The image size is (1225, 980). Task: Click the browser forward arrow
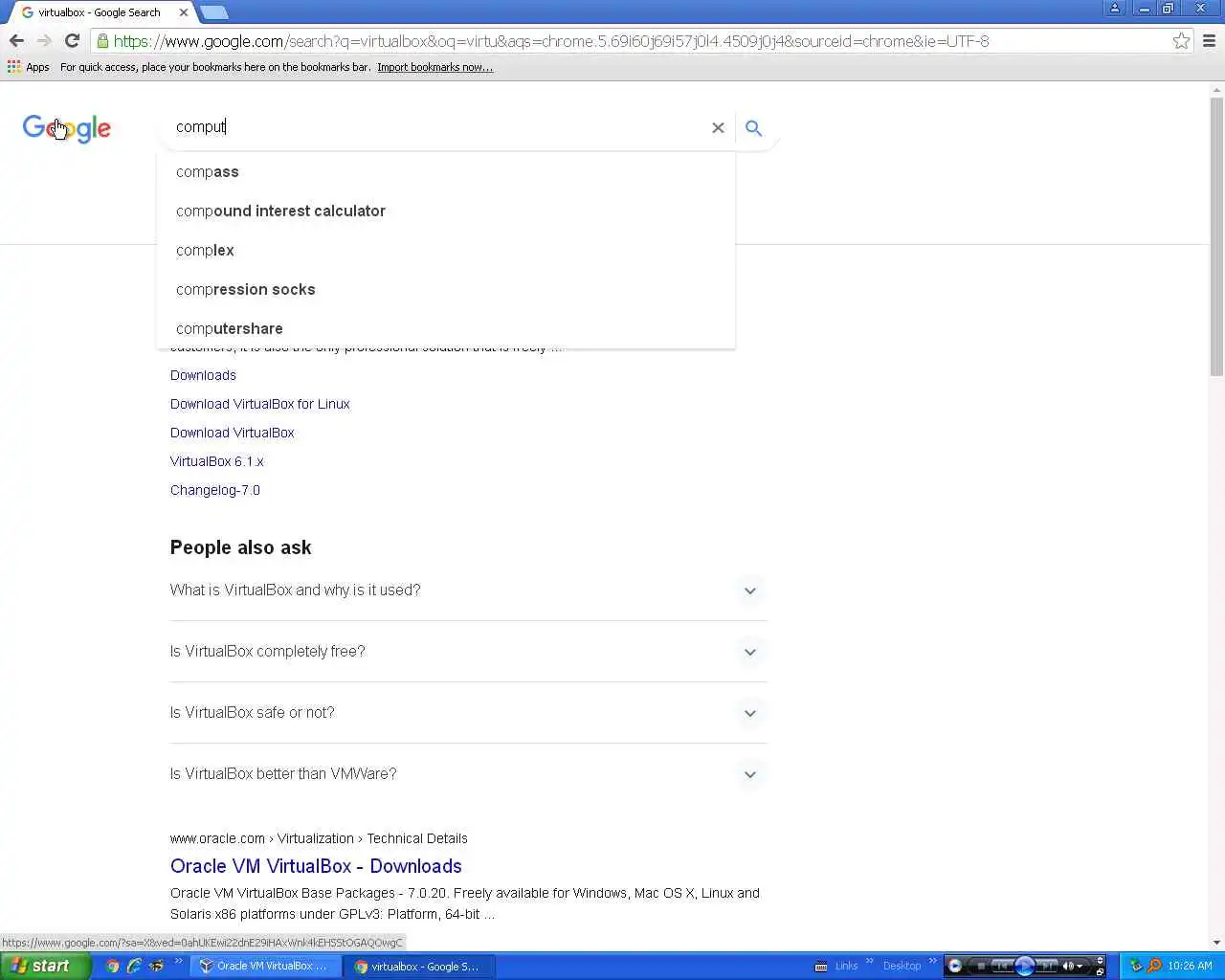click(44, 41)
